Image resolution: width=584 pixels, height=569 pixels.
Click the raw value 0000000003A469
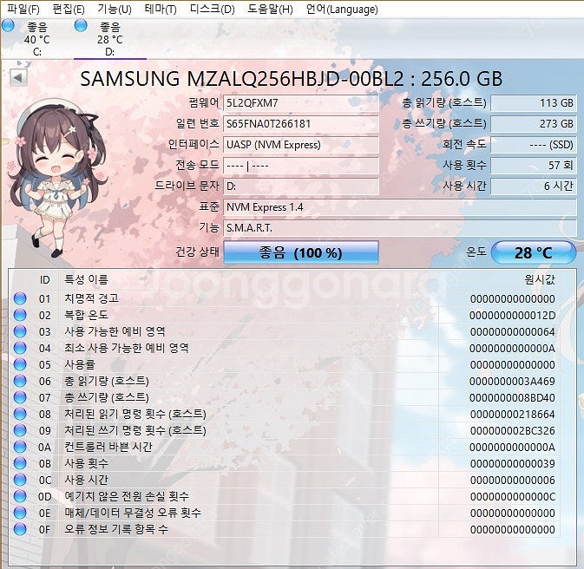(513, 381)
